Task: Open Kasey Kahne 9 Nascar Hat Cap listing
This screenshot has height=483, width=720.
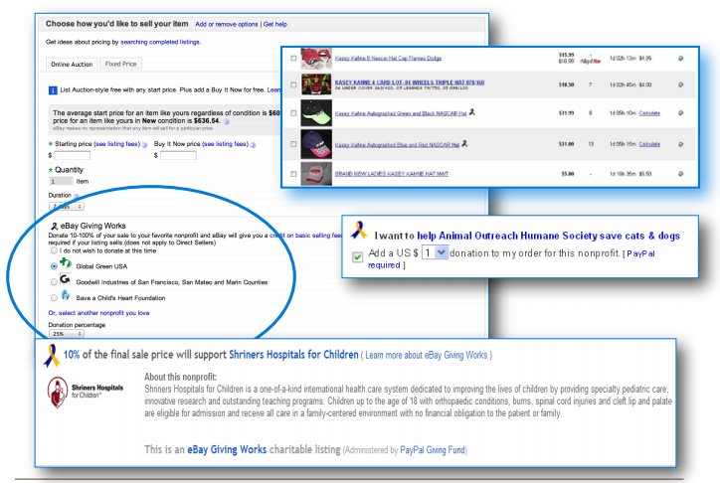Action: (388, 59)
